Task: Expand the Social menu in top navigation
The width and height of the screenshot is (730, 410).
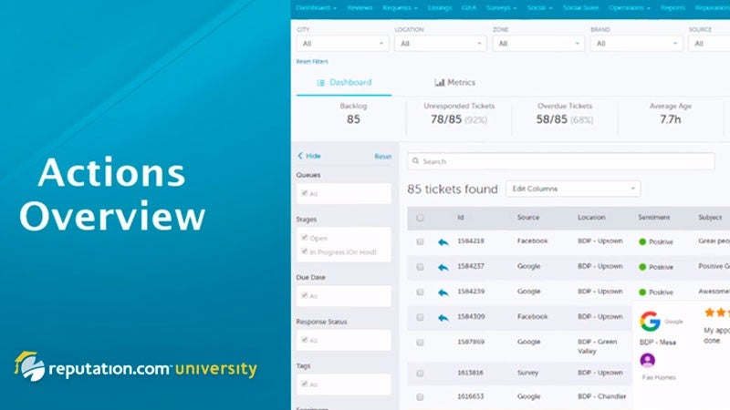Action: [539, 8]
